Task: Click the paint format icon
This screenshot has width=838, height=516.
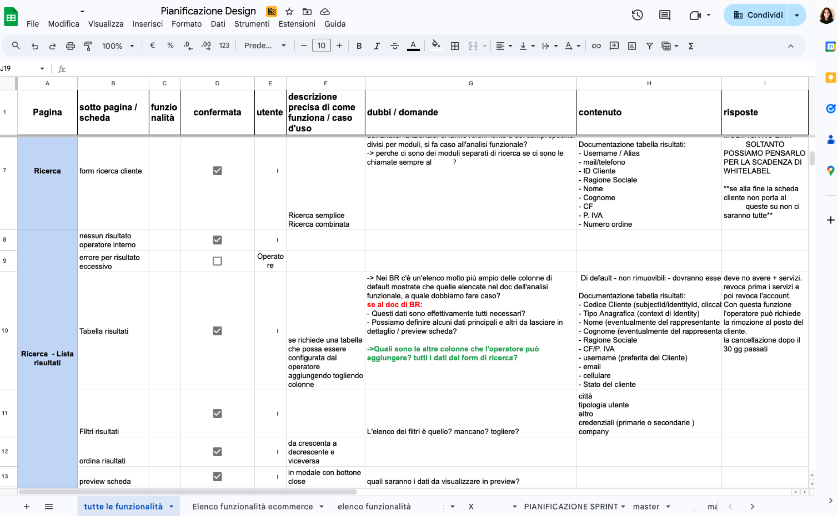Action: [x=88, y=46]
